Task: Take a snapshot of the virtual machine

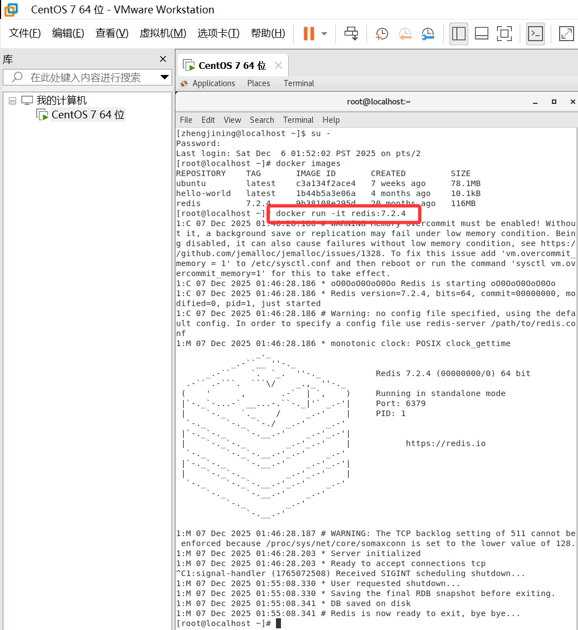Action: [381, 34]
